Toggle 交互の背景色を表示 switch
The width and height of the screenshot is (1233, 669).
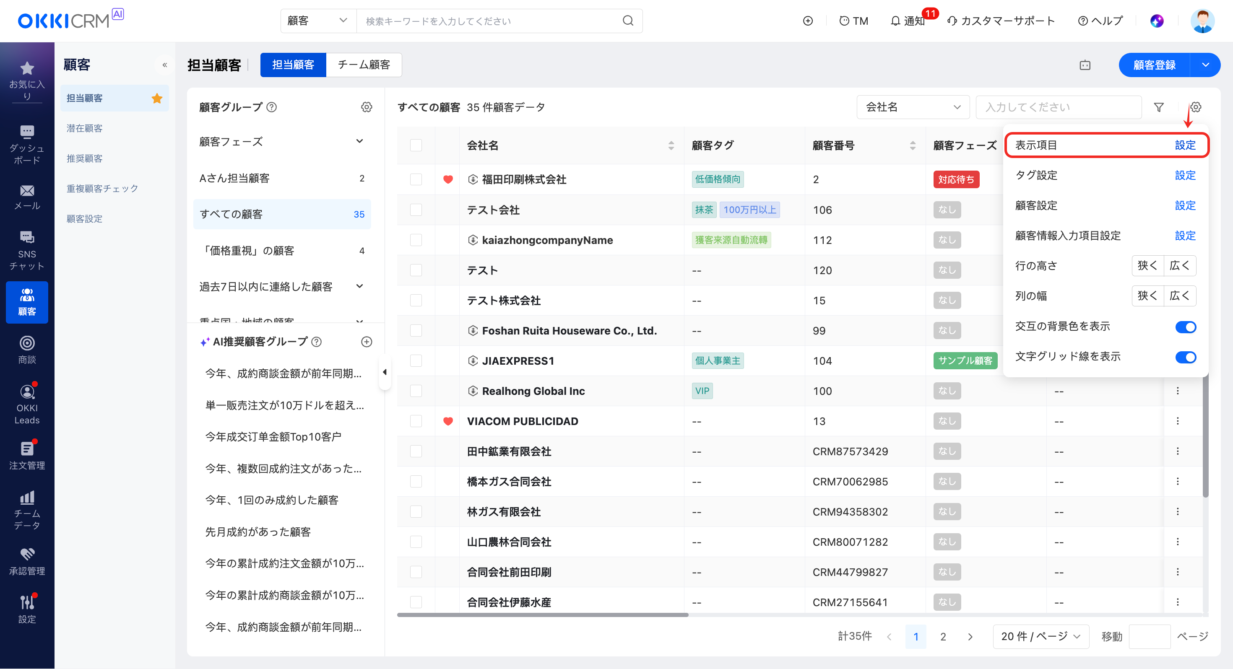click(x=1185, y=327)
